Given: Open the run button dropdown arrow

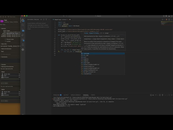Looking at the screenshot, I should [x=164, y=19].
